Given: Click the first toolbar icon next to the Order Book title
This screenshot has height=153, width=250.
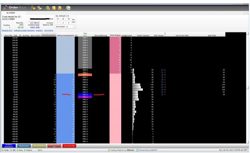Looking at the screenshot, I should click(x=33, y=8).
